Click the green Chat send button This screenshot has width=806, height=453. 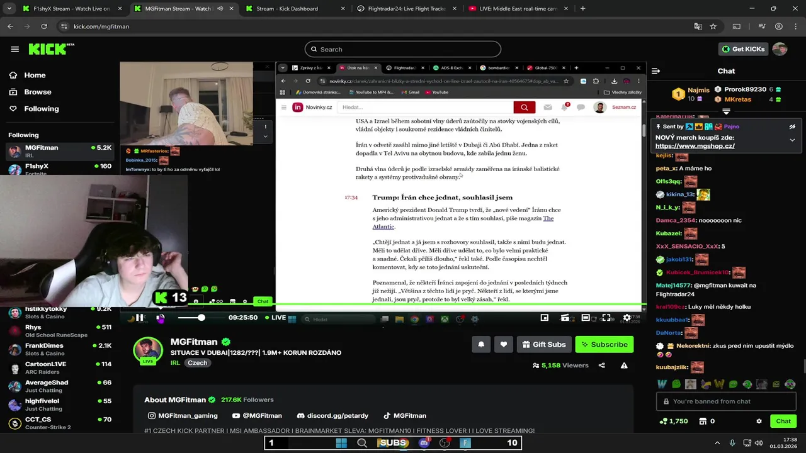pos(783,421)
